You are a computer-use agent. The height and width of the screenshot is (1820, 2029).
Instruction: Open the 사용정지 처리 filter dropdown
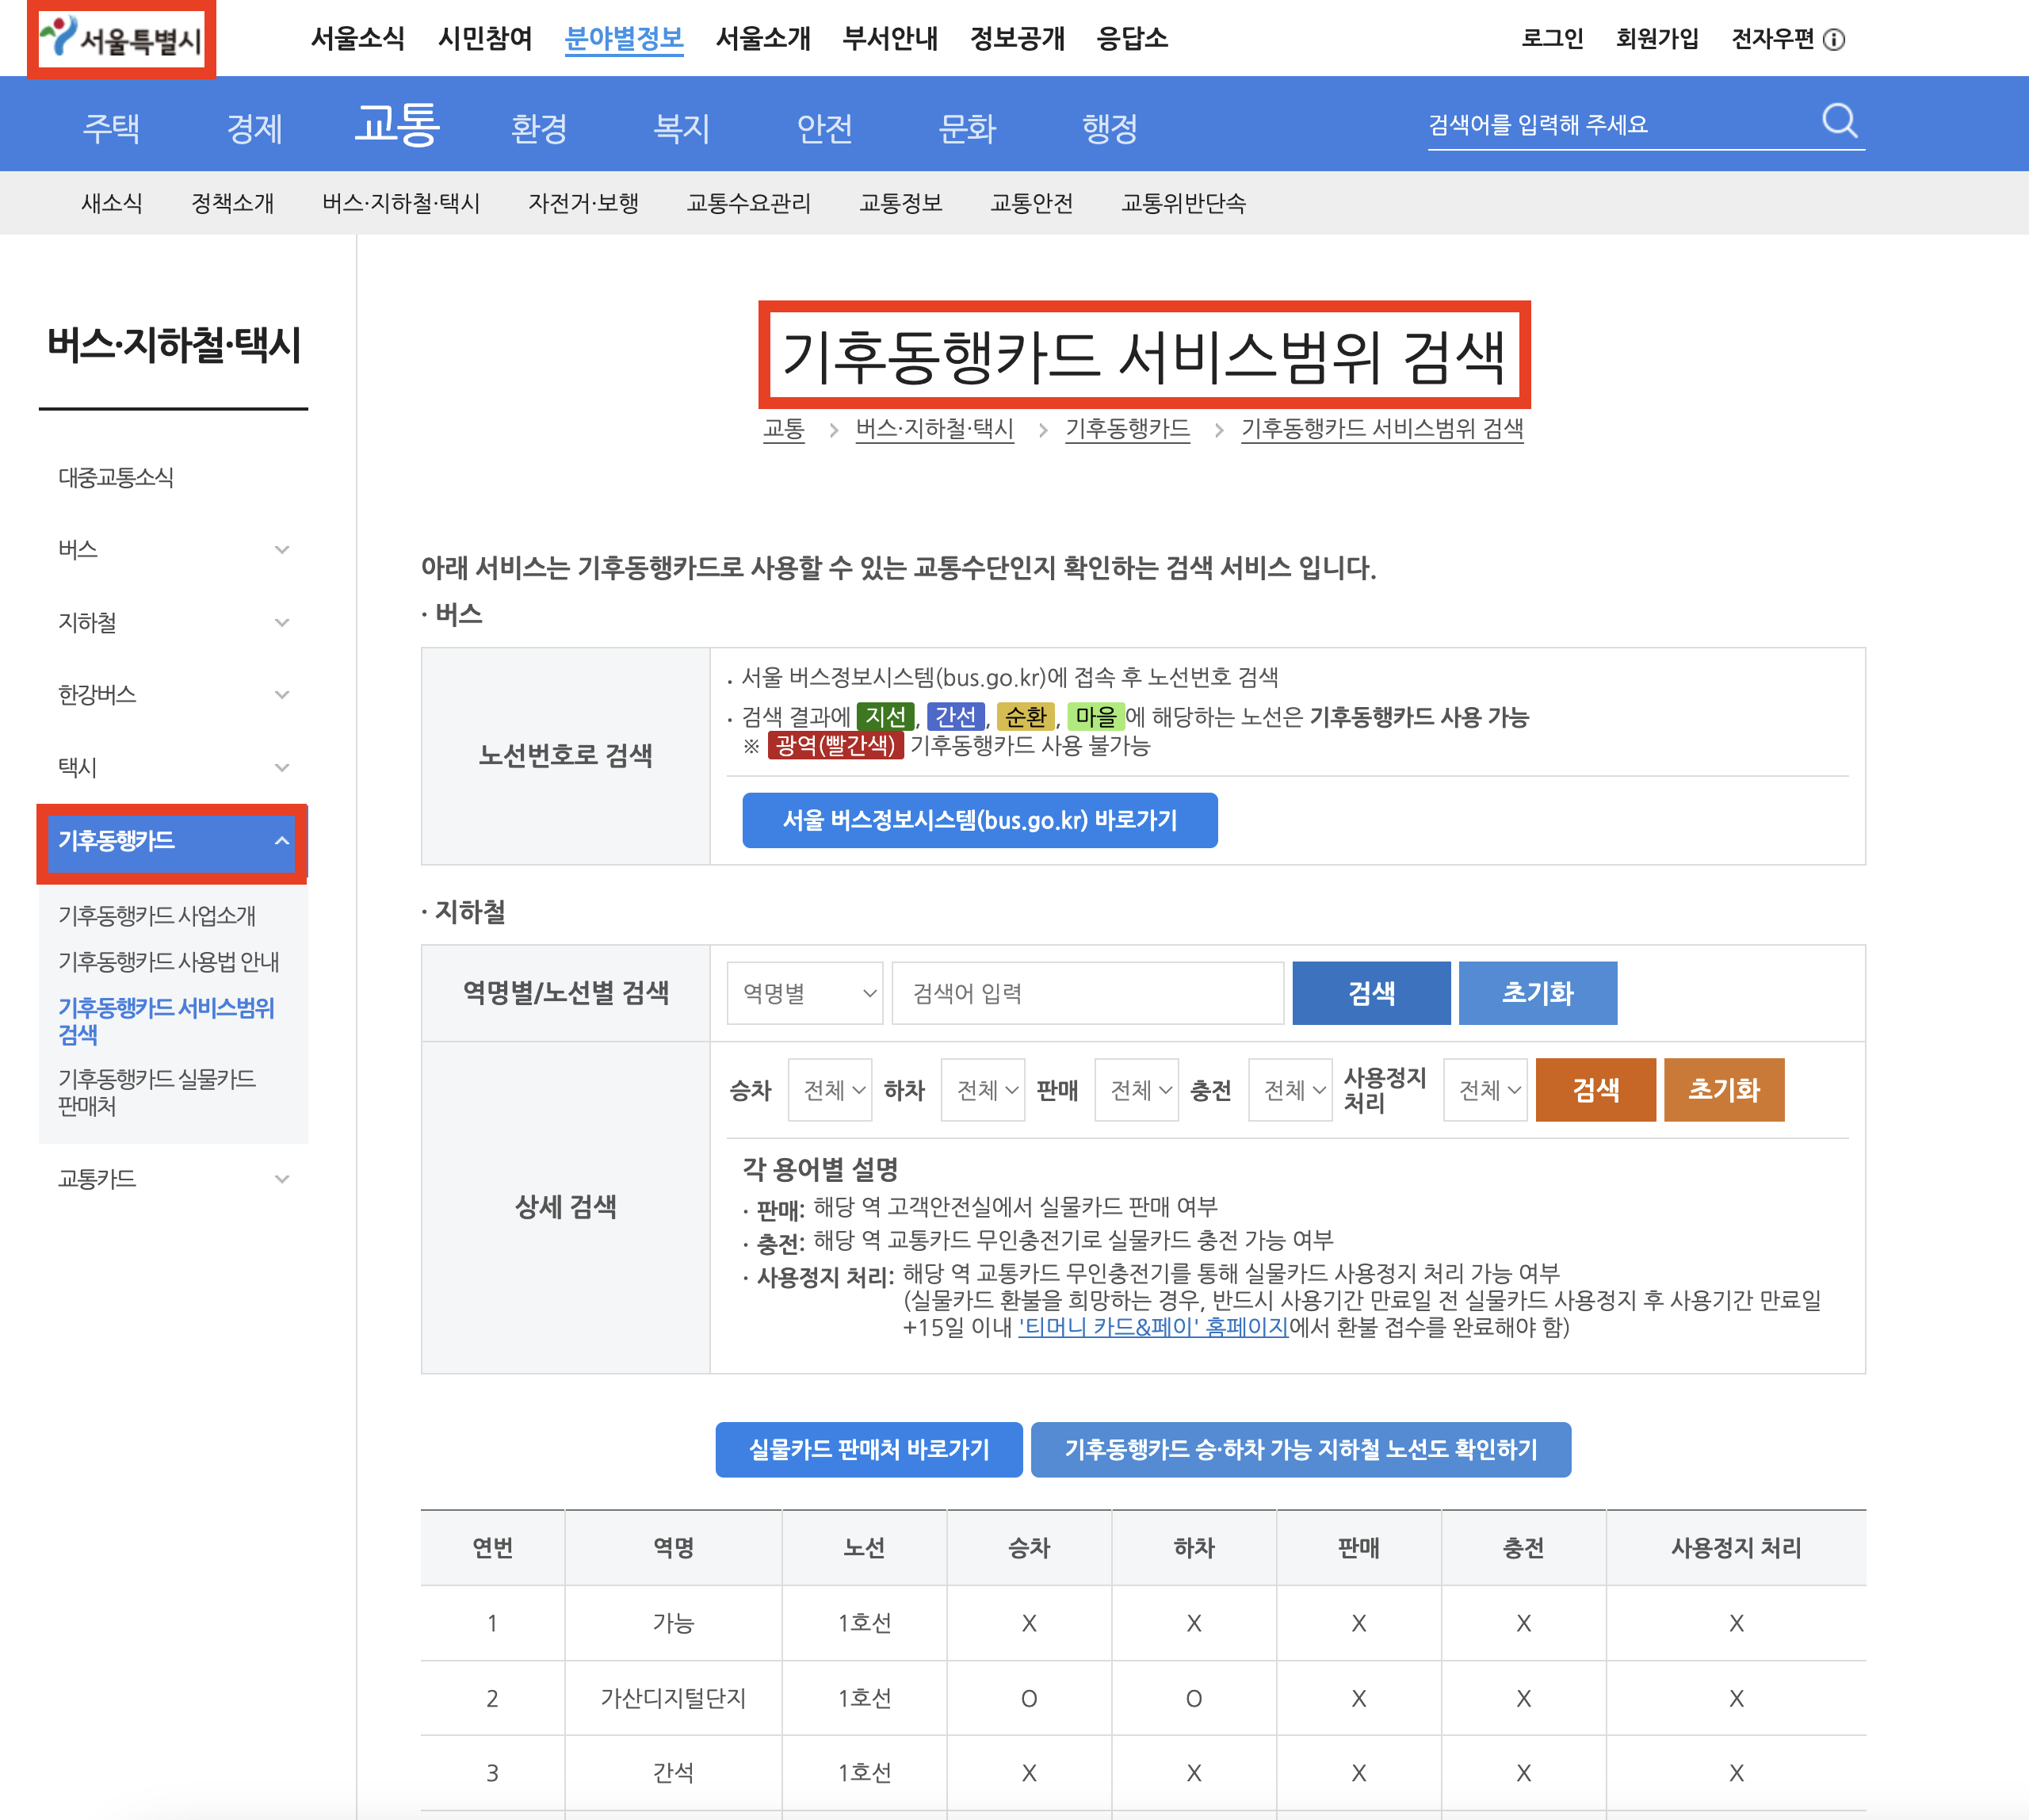[1486, 1090]
